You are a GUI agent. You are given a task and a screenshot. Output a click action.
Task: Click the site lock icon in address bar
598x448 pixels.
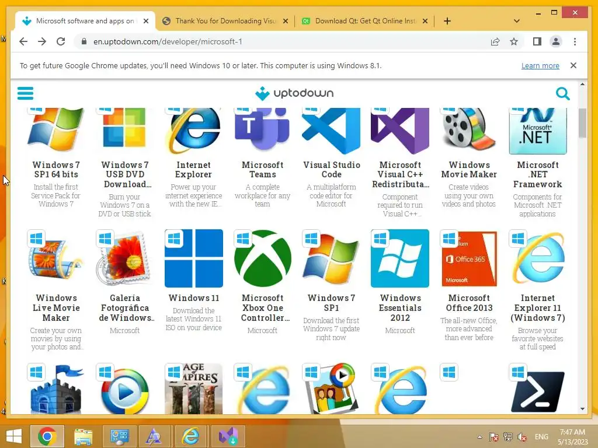pyautogui.click(x=84, y=41)
